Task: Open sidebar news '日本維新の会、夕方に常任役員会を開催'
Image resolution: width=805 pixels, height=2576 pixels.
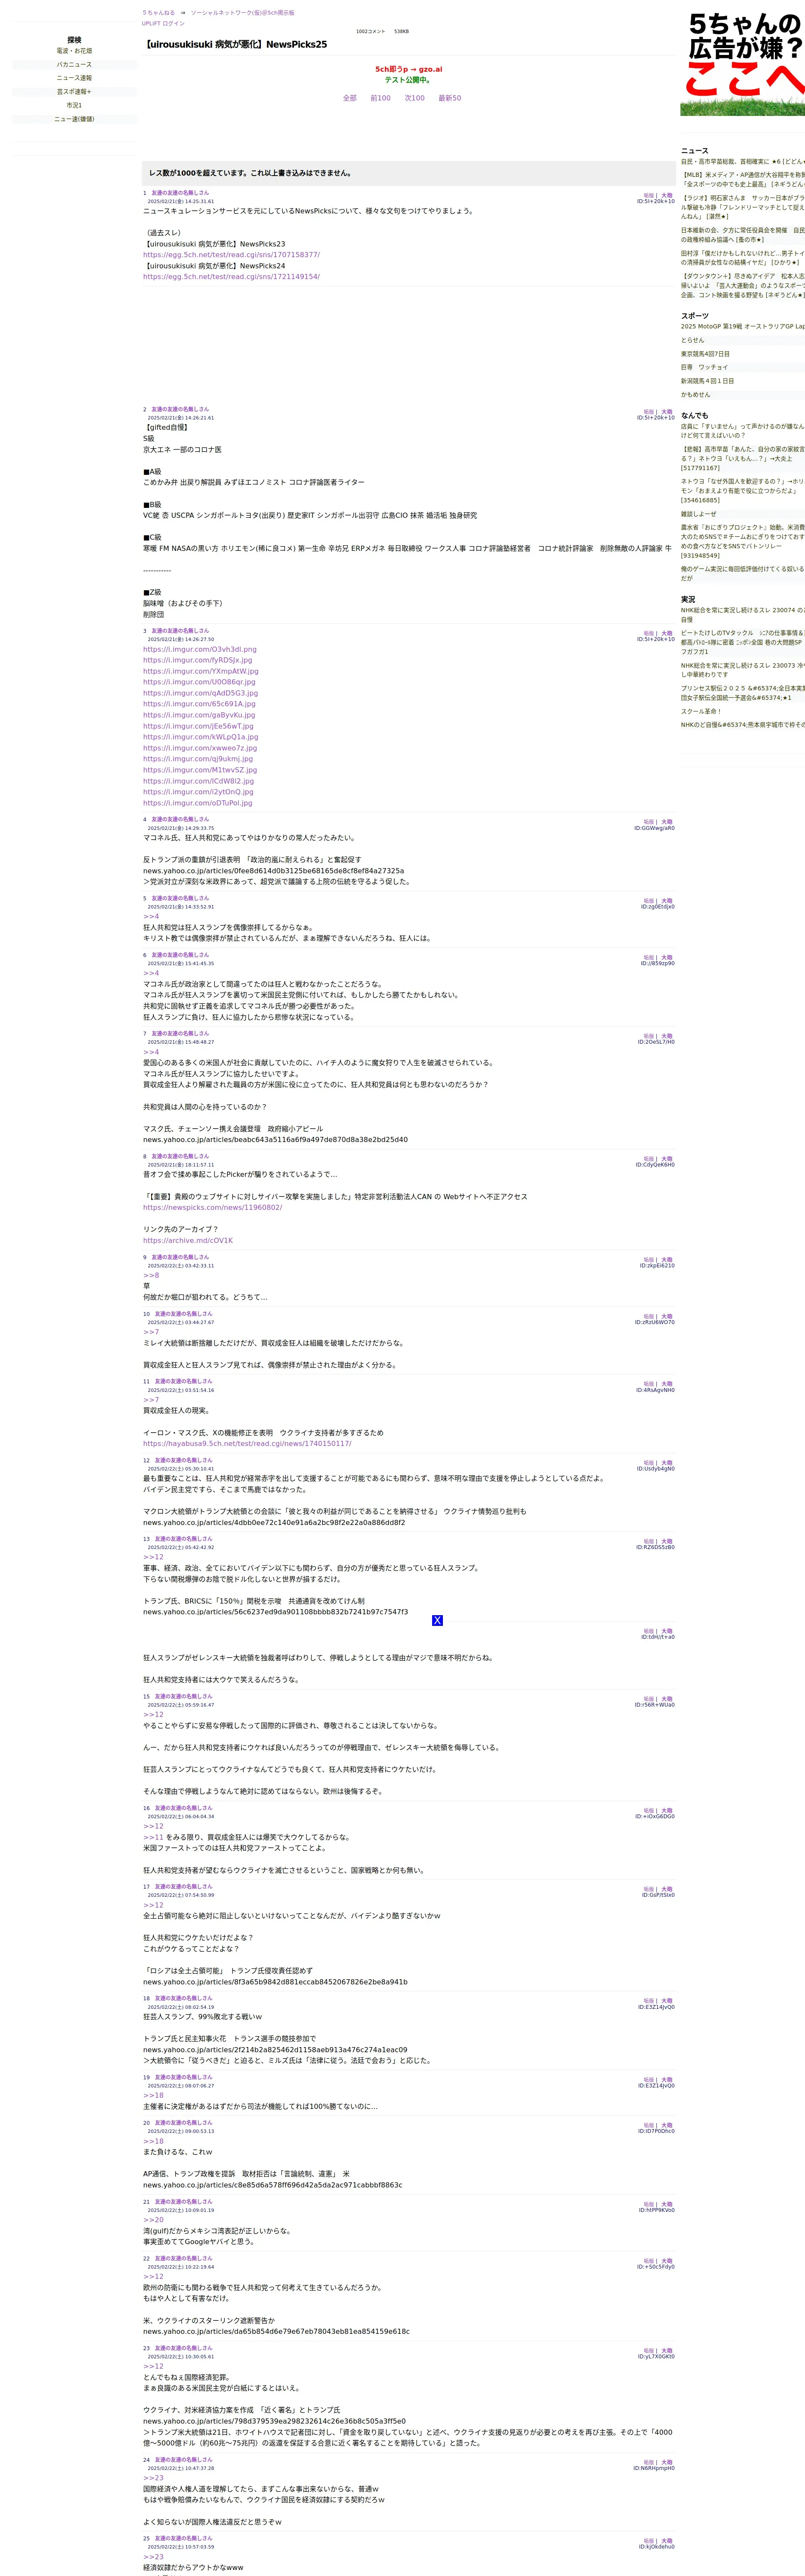Action: coord(743,235)
